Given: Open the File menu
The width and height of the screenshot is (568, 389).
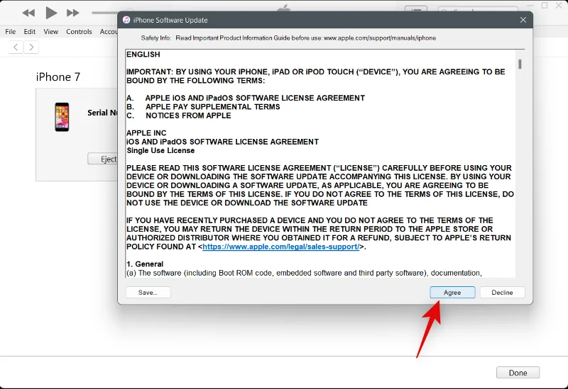Looking at the screenshot, I should coord(11,32).
